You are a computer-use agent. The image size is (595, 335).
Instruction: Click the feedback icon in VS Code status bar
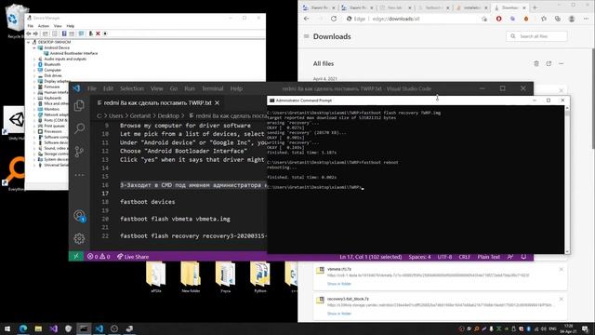pos(510,257)
